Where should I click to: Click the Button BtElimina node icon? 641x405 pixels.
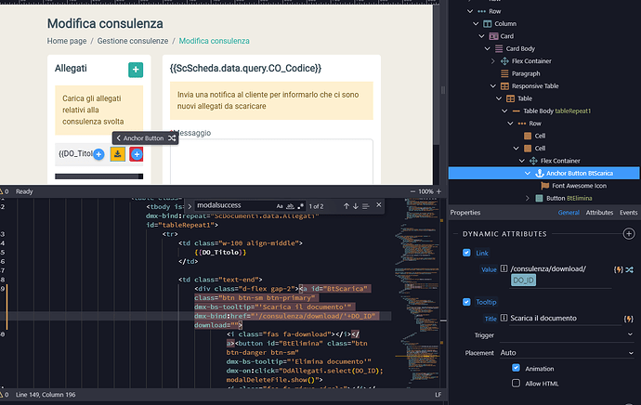pyautogui.click(x=539, y=198)
